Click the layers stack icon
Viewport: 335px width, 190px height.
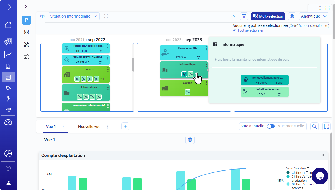pyautogui.click(x=292, y=16)
